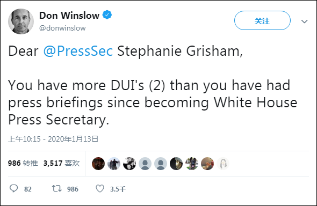Expand the tweet options chevron
This screenshot has height=206, width=317.
304,21
